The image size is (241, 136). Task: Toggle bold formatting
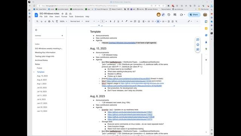pos(110,22)
